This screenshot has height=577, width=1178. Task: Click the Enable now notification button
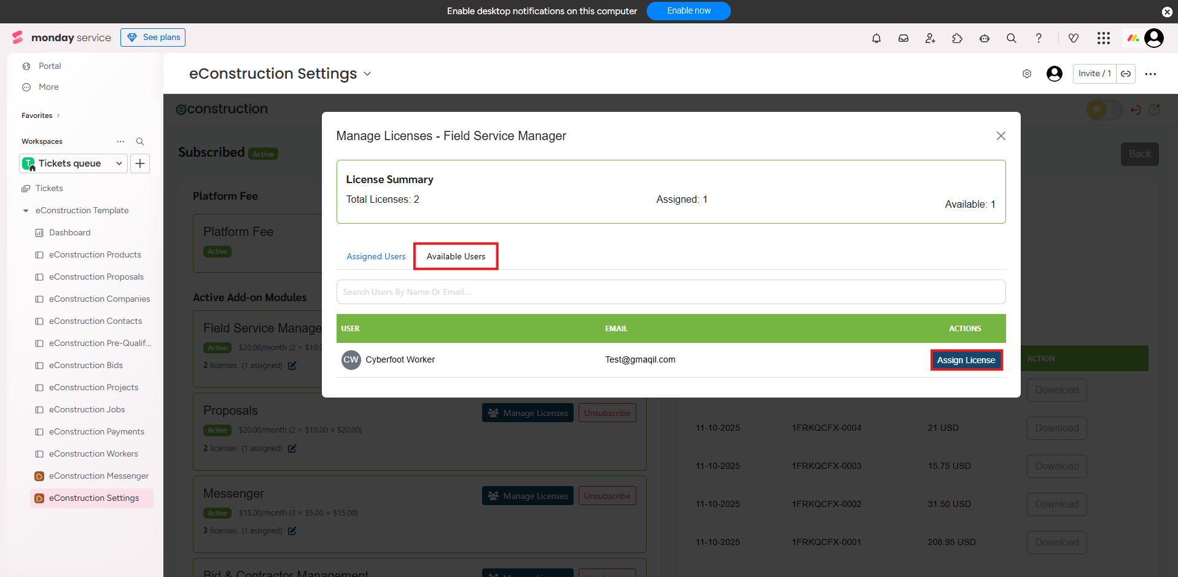[688, 11]
